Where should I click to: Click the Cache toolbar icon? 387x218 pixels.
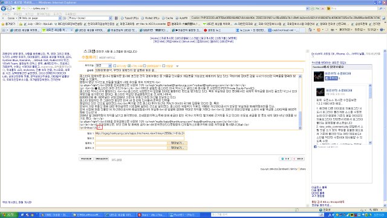pos(167,18)
